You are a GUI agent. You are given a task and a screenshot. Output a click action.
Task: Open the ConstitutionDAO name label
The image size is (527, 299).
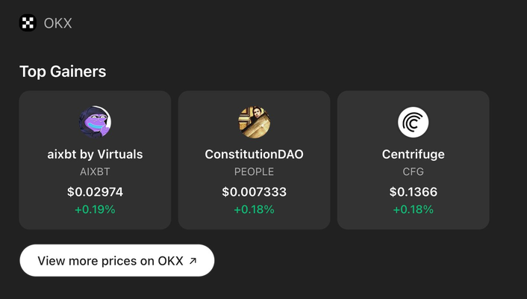point(254,155)
